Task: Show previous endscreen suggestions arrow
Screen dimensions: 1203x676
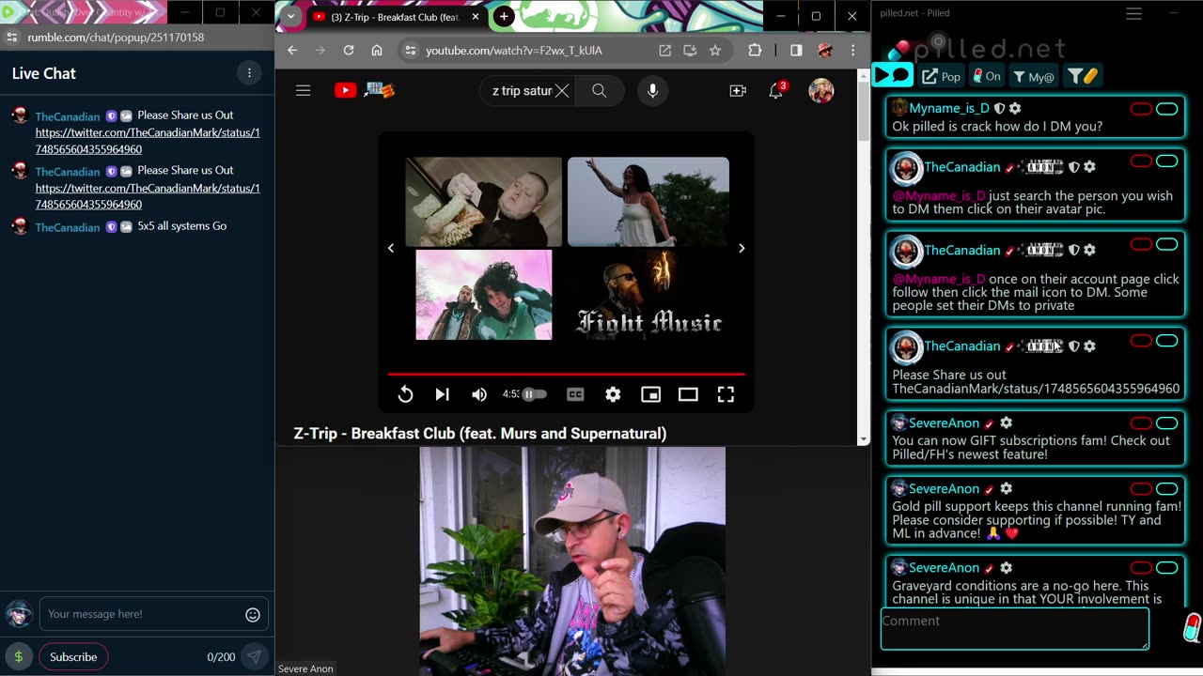Action: 391,248
